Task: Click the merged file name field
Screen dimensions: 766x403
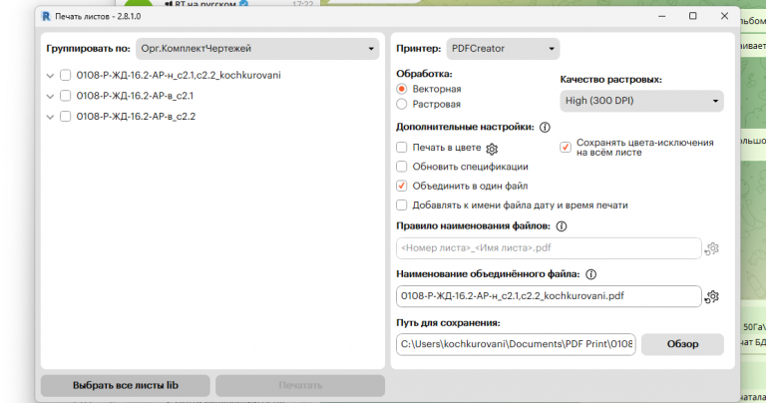Action: pos(549,296)
